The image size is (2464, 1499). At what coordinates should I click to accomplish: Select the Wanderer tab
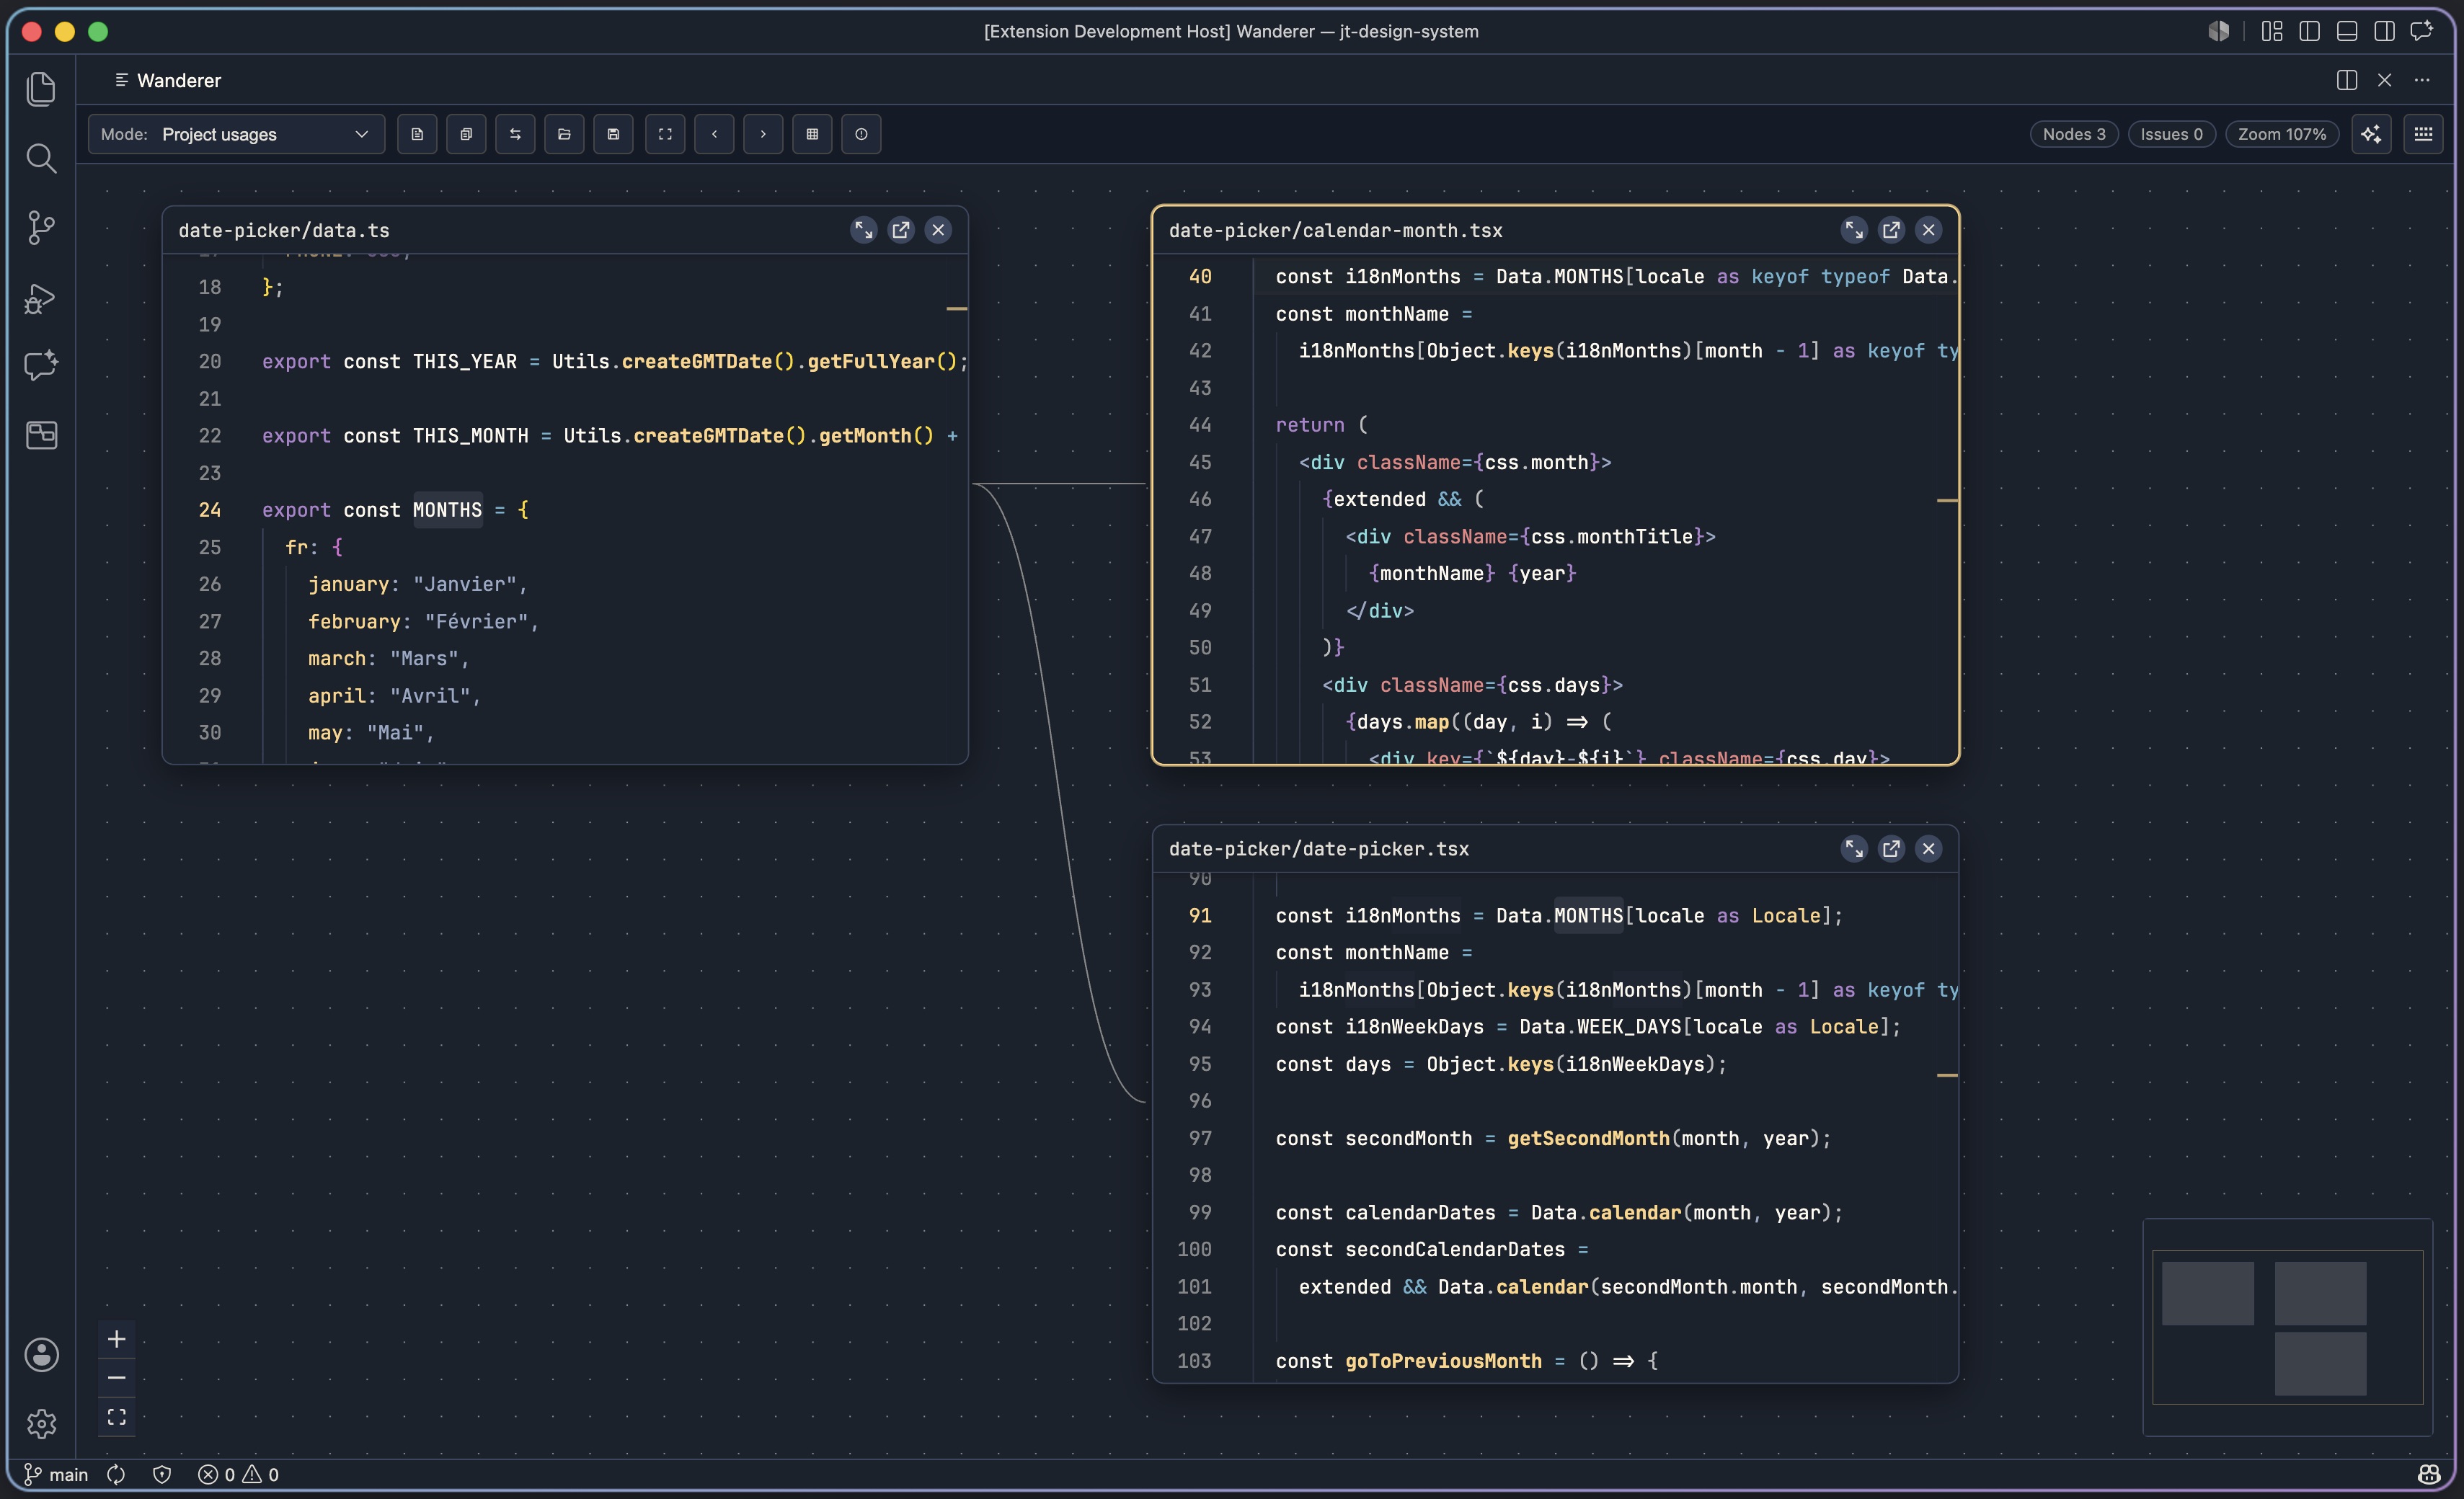click(168, 80)
